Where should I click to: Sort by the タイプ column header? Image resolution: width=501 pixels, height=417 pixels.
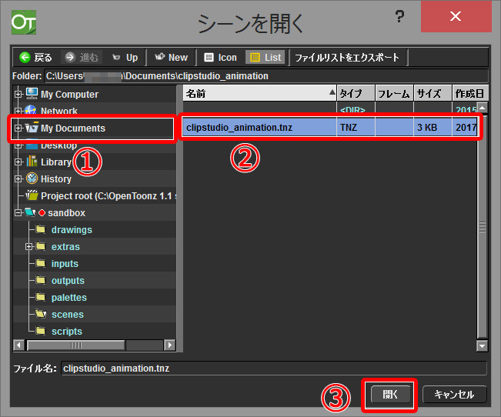(x=356, y=93)
